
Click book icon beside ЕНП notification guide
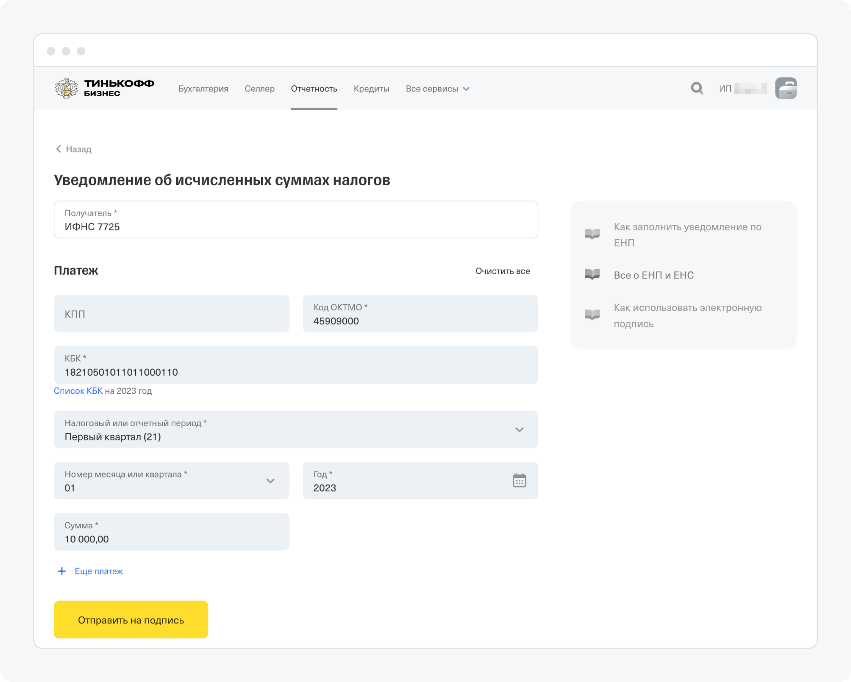click(592, 234)
